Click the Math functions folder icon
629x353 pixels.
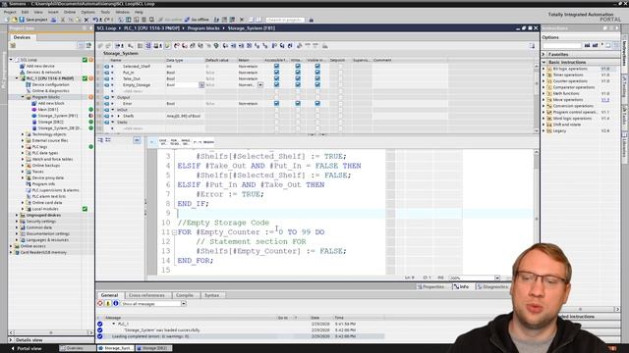pyautogui.click(x=549, y=93)
